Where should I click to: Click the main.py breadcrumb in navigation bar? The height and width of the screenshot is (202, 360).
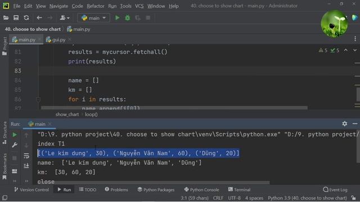tap(79, 29)
